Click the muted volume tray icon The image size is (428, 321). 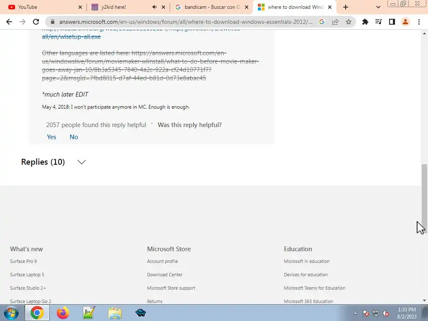[386, 313]
